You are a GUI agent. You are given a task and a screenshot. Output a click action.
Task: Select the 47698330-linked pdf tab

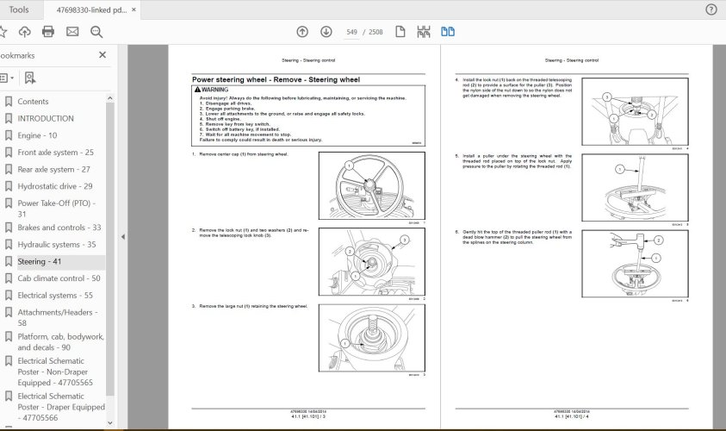pyautogui.click(x=91, y=9)
